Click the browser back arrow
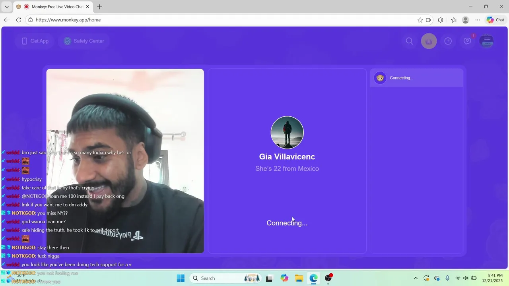Screen dimensions: 509x286 coord(7,20)
